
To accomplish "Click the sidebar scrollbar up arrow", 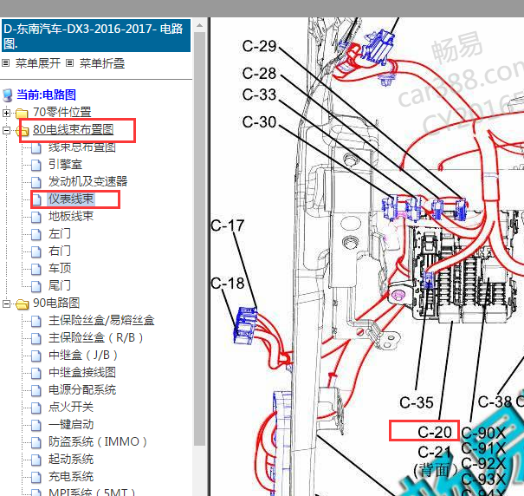I will (x=199, y=25).
